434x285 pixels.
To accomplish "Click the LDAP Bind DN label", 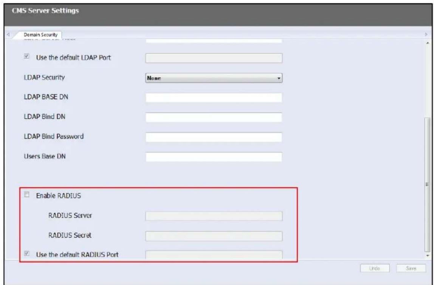I will (x=45, y=117).
